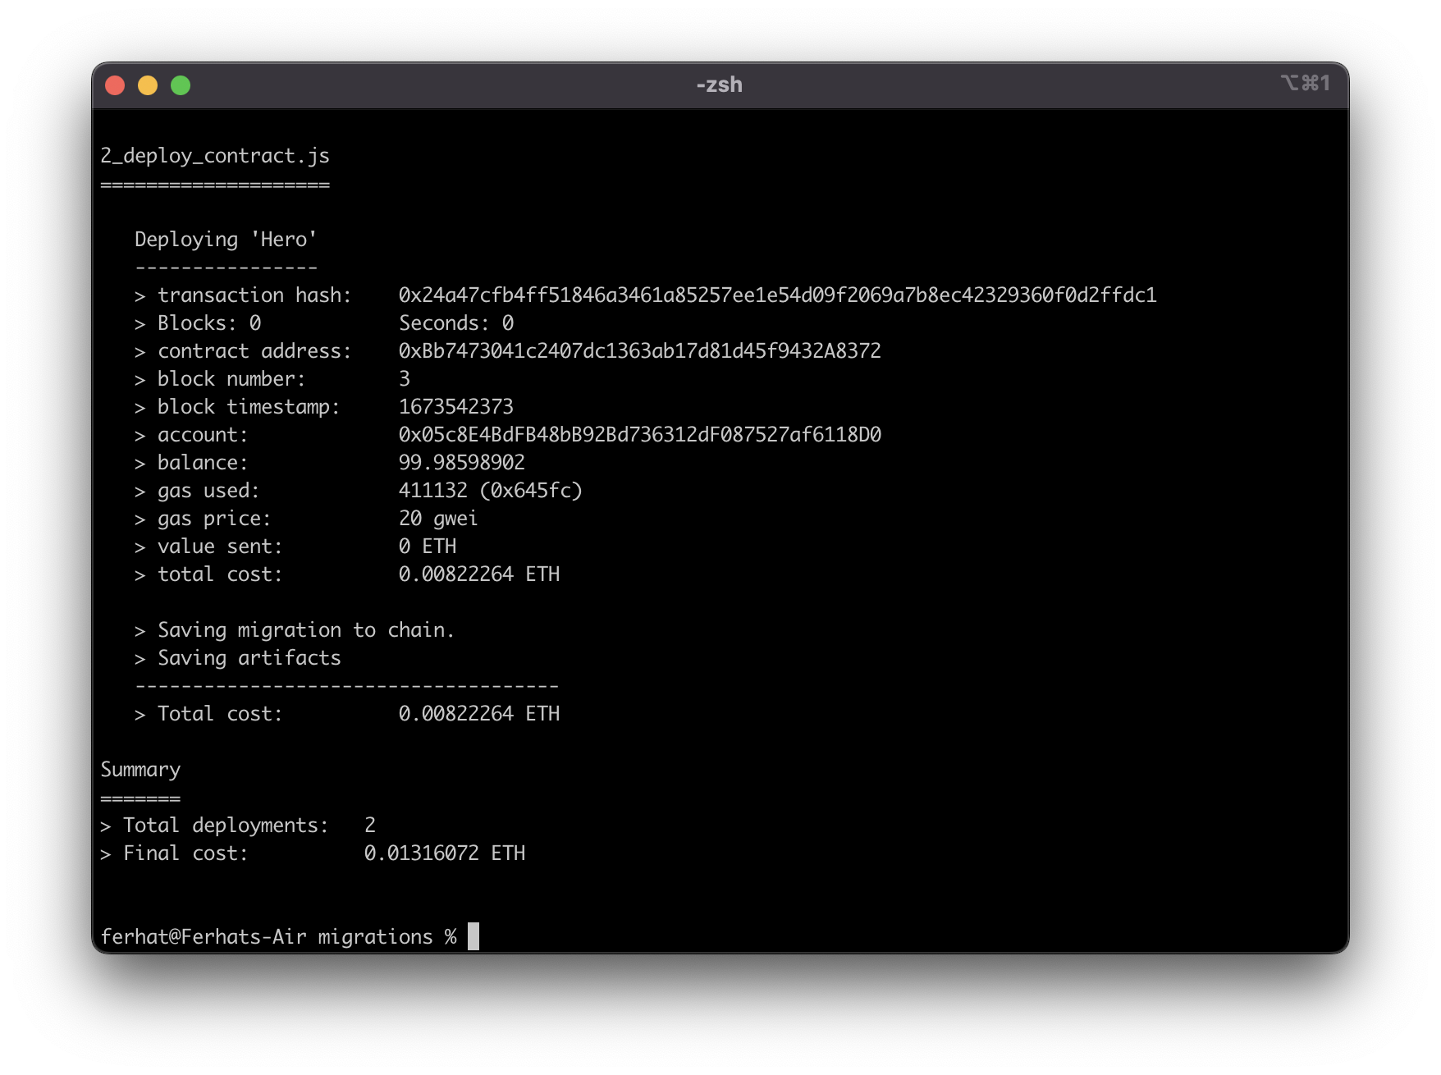The width and height of the screenshot is (1441, 1075).
Task: Click the capitalized Total cost label
Action: 220,714
